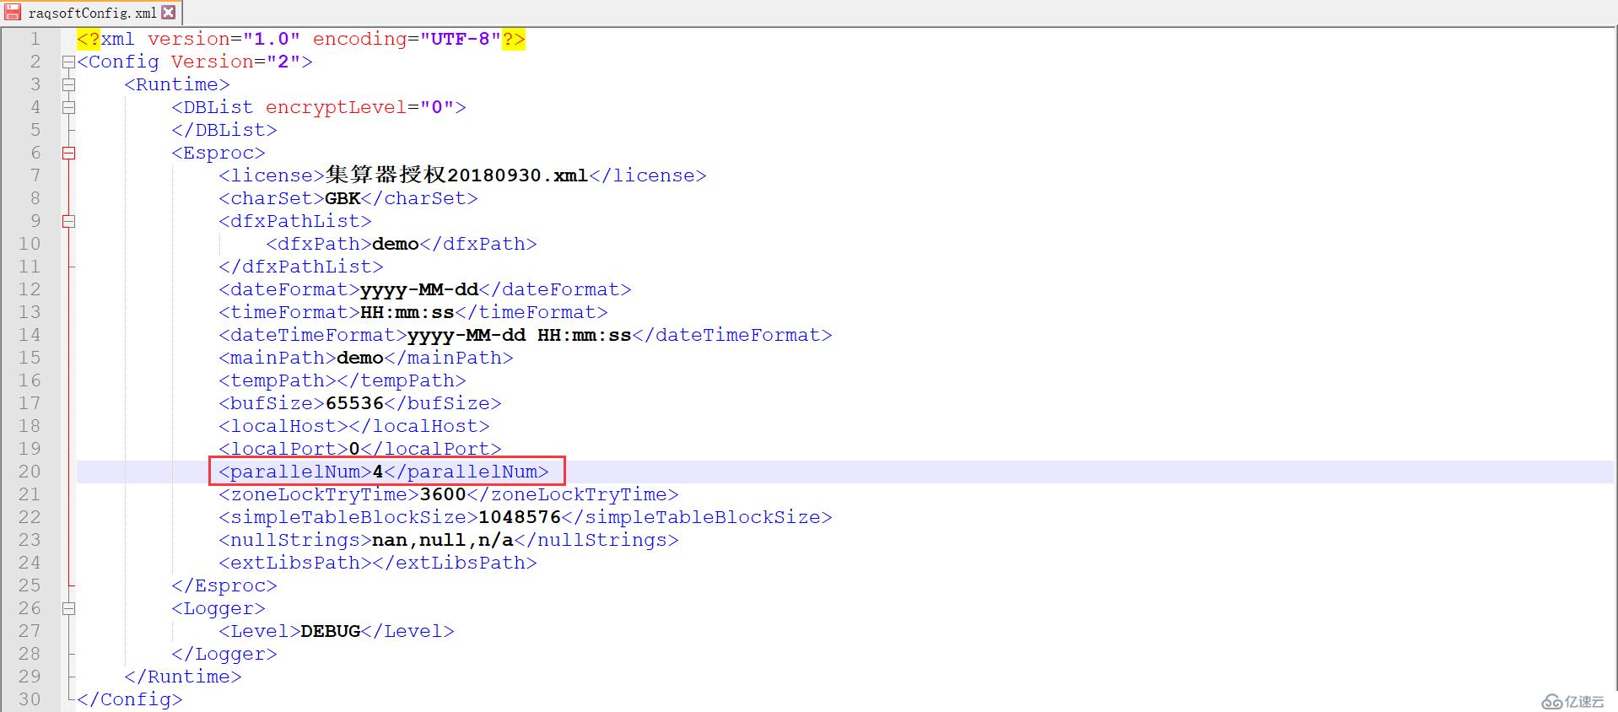1618x712 pixels.
Task: Click the closing </Config> tag
Action: tap(130, 699)
